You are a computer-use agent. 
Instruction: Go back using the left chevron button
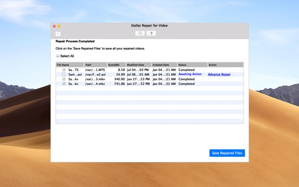pos(58,34)
